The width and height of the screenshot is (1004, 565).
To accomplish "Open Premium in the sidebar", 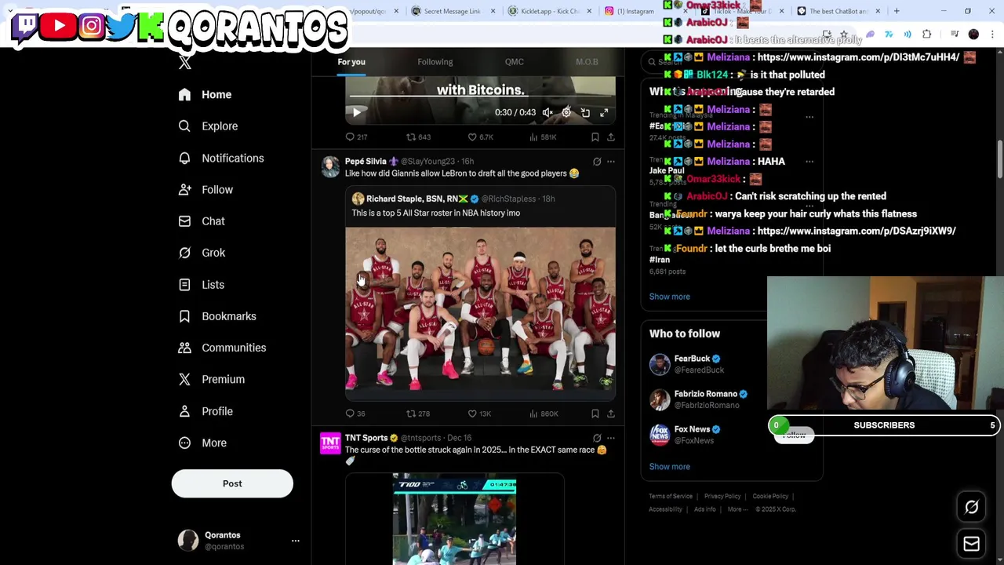I will click(x=211, y=379).
